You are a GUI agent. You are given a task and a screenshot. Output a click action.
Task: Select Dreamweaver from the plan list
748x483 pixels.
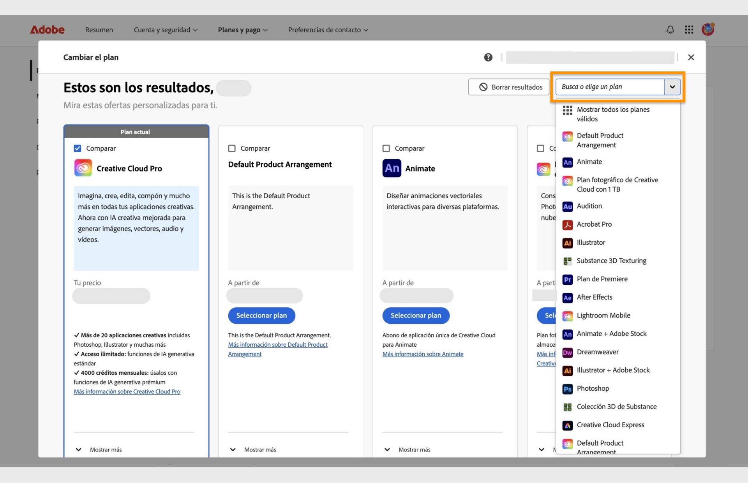(x=597, y=352)
